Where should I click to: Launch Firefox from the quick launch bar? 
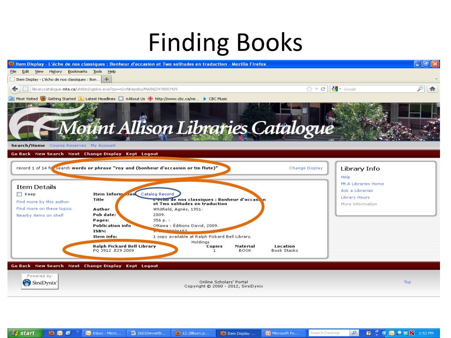(x=51, y=333)
